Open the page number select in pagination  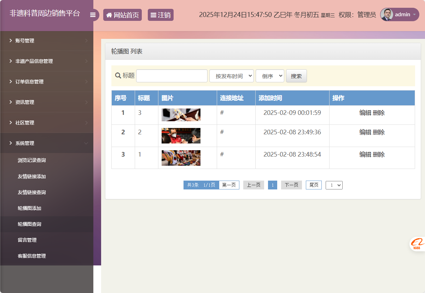[x=334, y=185]
